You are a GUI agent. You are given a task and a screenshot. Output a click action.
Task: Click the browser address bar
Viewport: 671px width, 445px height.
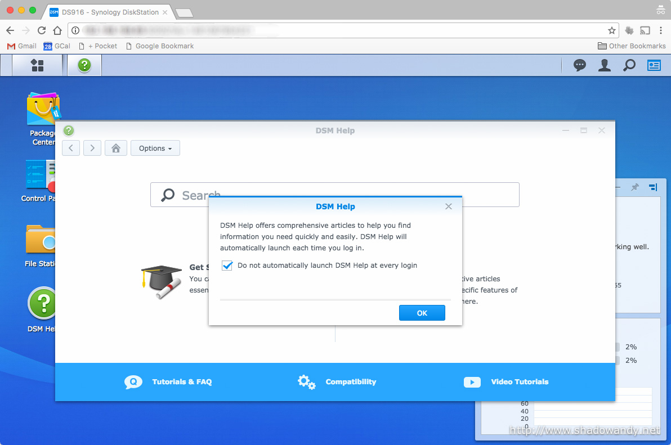pos(342,30)
